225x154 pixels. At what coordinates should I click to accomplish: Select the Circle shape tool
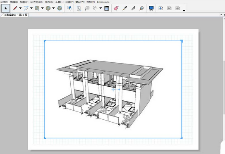click(48, 8)
